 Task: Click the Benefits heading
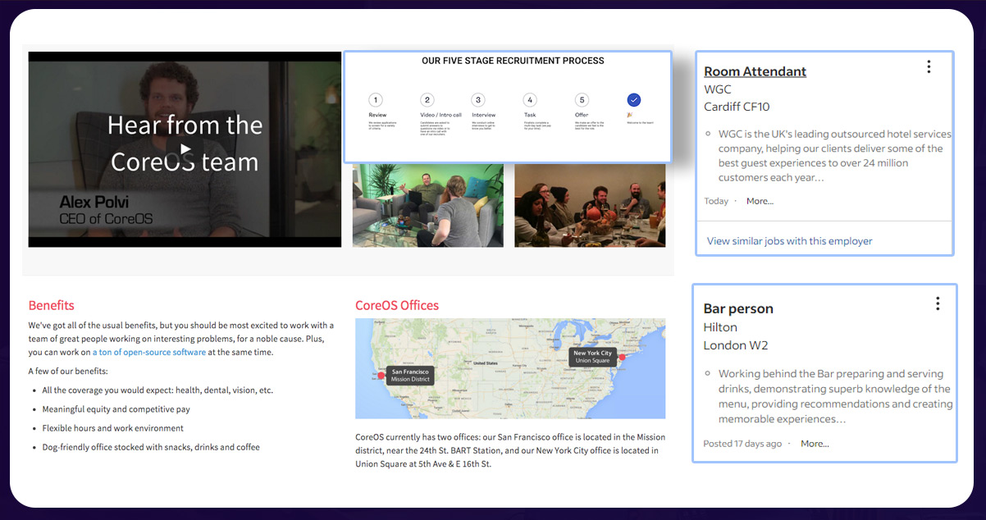tap(51, 305)
